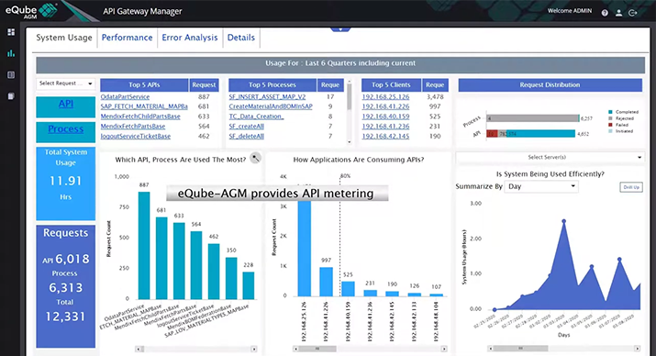Open client 192.168.41.236 link

[x=385, y=127]
